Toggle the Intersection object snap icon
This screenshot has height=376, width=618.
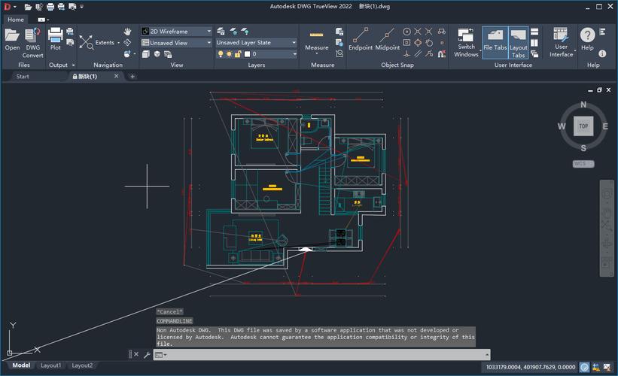[x=418, y=32]
